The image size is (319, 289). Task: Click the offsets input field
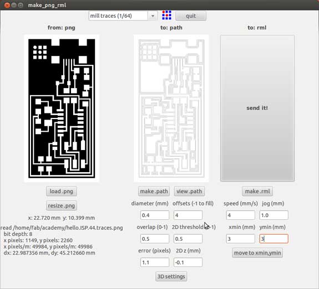click(x=188, y=215)
